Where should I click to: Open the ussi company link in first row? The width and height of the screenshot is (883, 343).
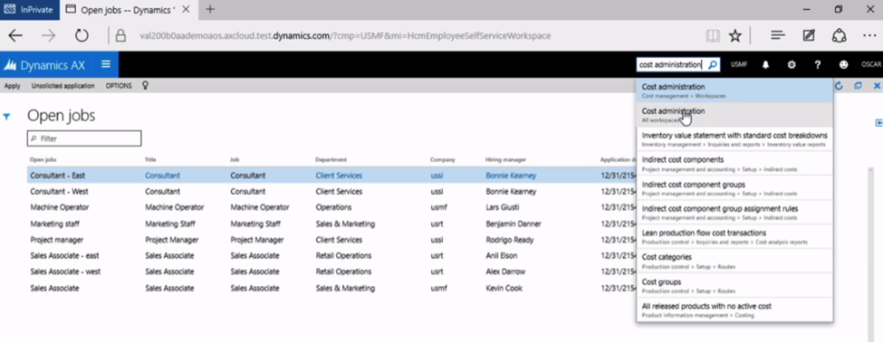click(x=437, y=176)
